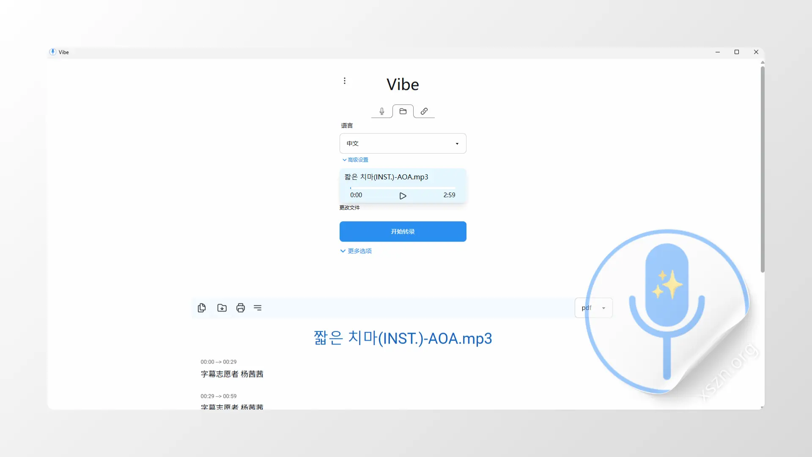The height and width of the screenshot is (457, 812).
Task: Switch to the link URL tab
Action: (424, 111)
